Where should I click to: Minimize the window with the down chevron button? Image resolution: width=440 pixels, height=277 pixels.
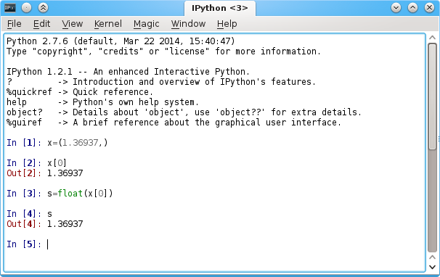(x=396, y=8)
